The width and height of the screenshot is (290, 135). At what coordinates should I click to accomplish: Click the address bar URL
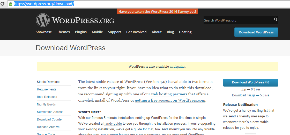(x=44, y=4)
